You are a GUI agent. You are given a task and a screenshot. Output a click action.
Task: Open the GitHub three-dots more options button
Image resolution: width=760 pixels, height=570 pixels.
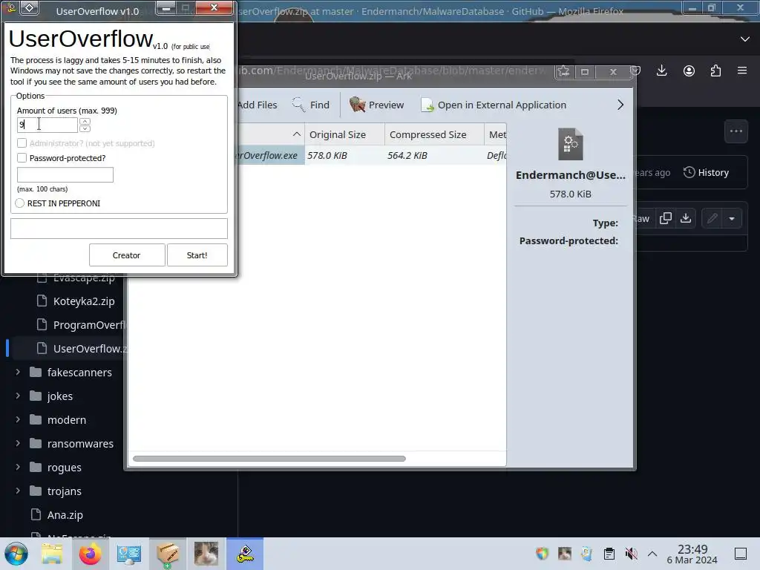[x=736, y=131]
